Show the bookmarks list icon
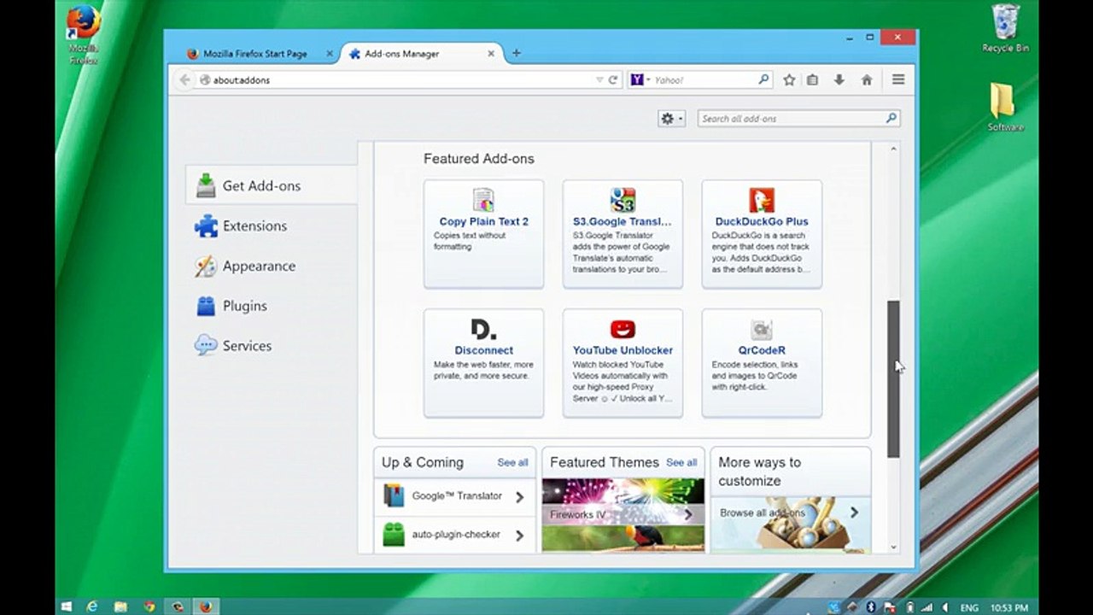 tap(813, 79)
